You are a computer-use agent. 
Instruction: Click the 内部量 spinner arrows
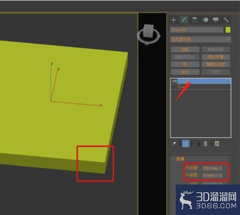[221, 168]
